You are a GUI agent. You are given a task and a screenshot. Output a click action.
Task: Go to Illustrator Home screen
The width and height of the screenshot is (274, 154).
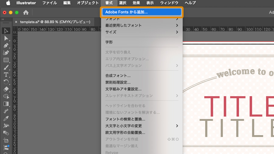(26, 12)
